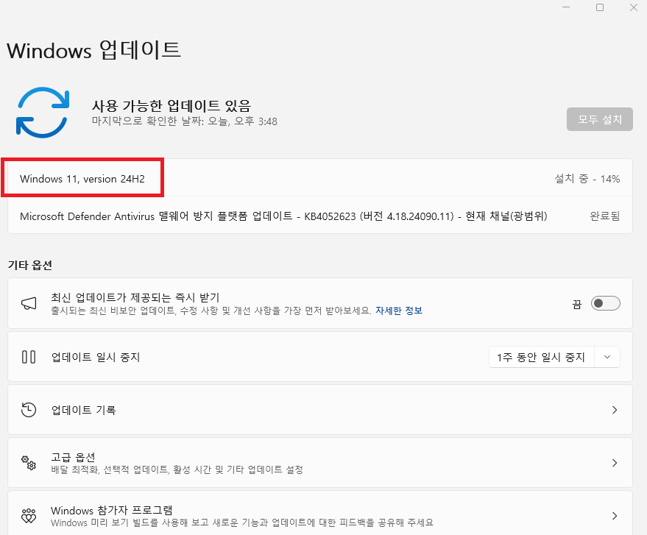Click the history clock icon for 업데이트 기록
Image resolution: width=647 pixels, height=535 pixels.
point(29,410)
